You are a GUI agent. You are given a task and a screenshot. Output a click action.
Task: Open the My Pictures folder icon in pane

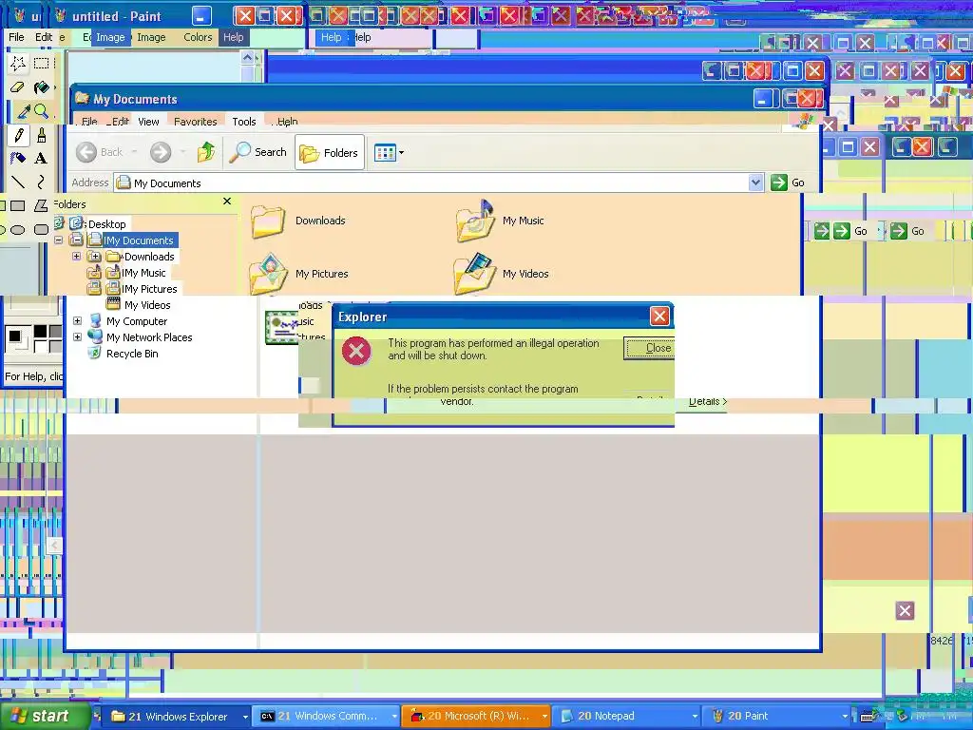click(x=268, y=274)
